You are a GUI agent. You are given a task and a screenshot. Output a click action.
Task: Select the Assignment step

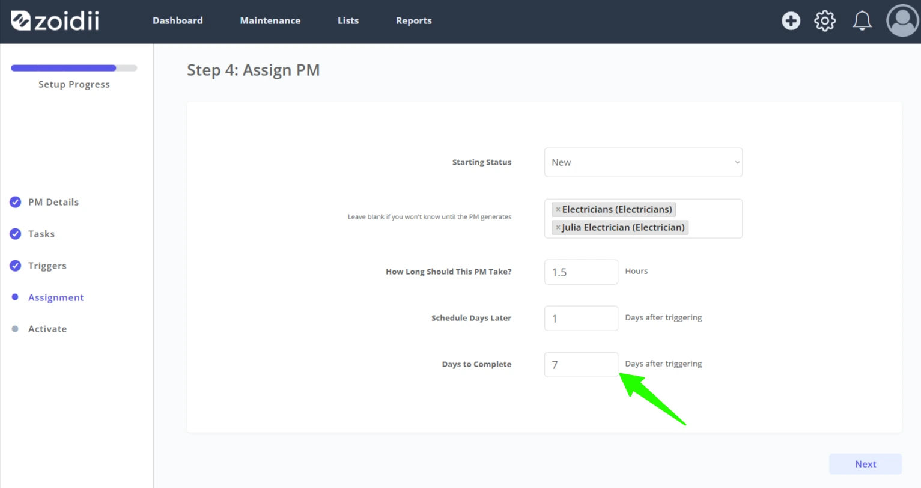(56, 297)
